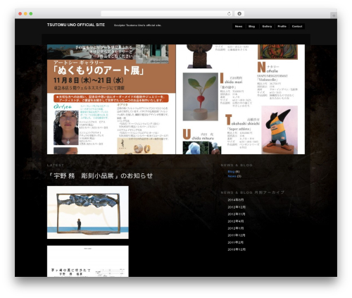Open a new tab with plus button
The height and width of the screenshot is (298, 352).
click(x=334, y=15)
